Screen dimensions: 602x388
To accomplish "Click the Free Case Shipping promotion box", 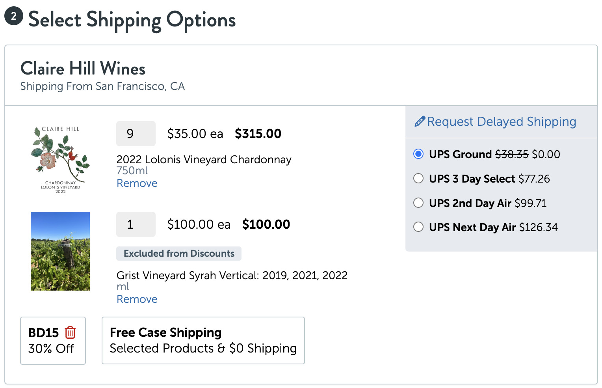I will click(203, 340).
